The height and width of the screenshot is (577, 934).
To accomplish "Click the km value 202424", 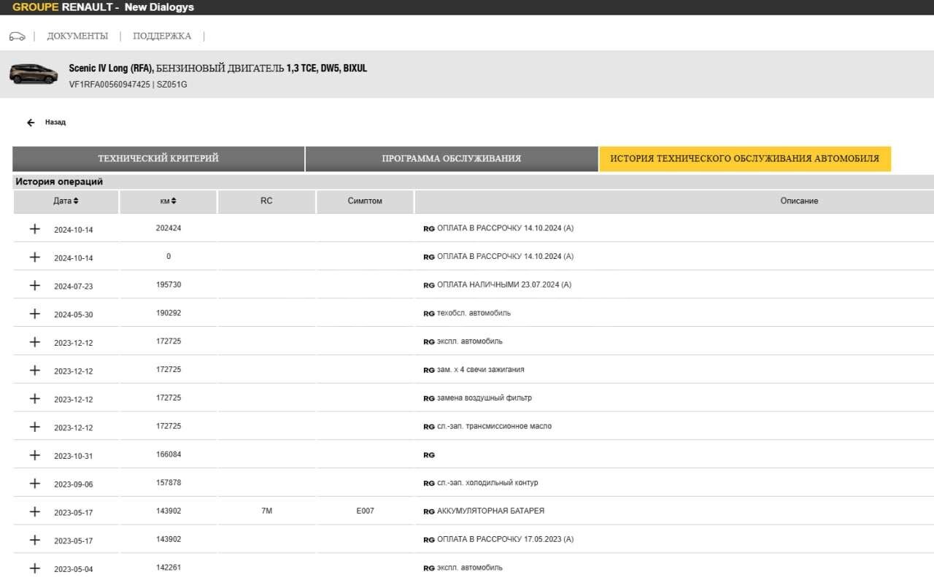I will point(169,228).
